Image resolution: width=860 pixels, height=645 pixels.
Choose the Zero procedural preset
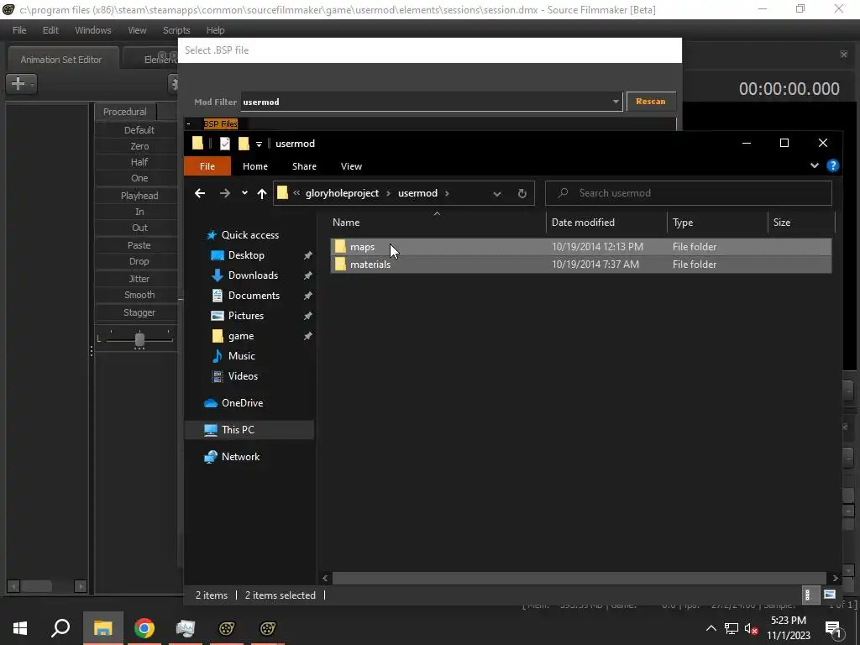139,146
